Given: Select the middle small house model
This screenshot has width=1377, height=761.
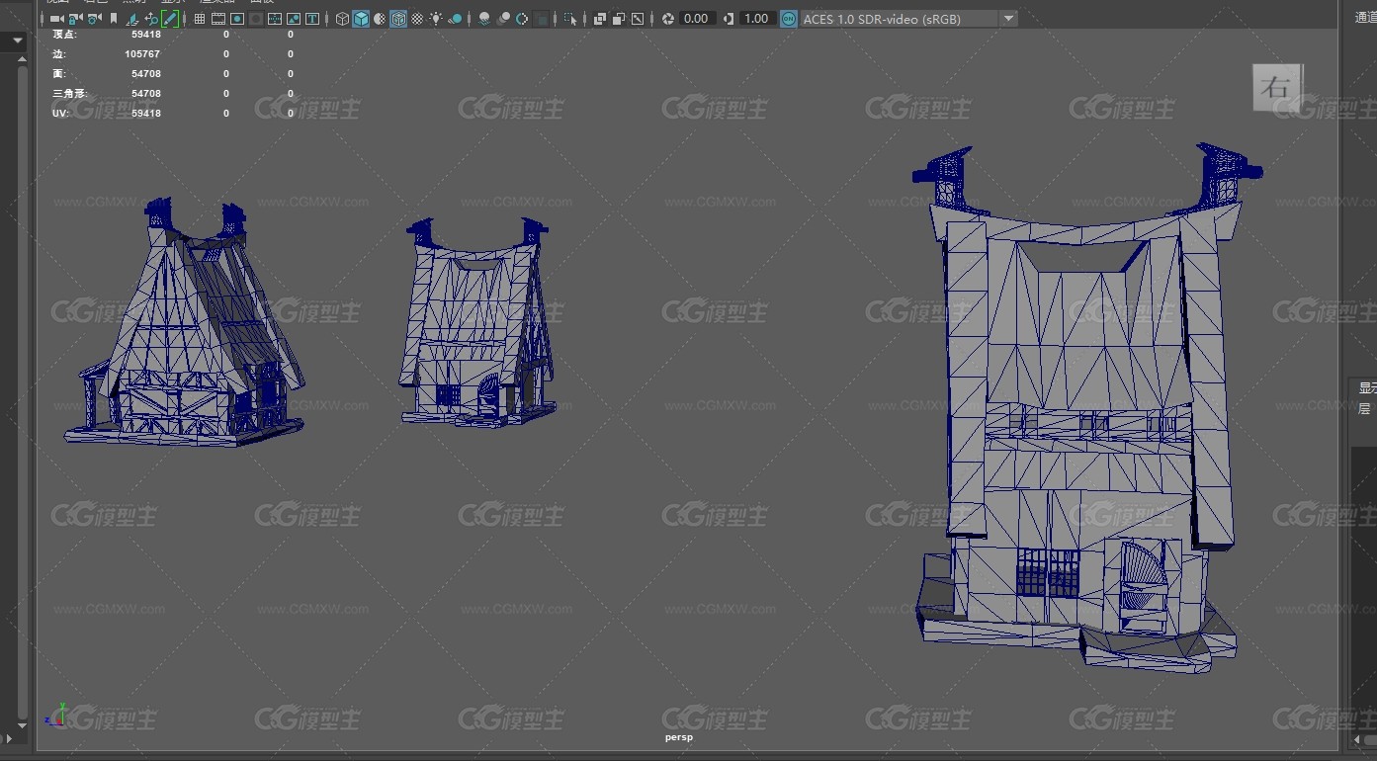Looking at the screenshot, I should [x=477, y=324].
